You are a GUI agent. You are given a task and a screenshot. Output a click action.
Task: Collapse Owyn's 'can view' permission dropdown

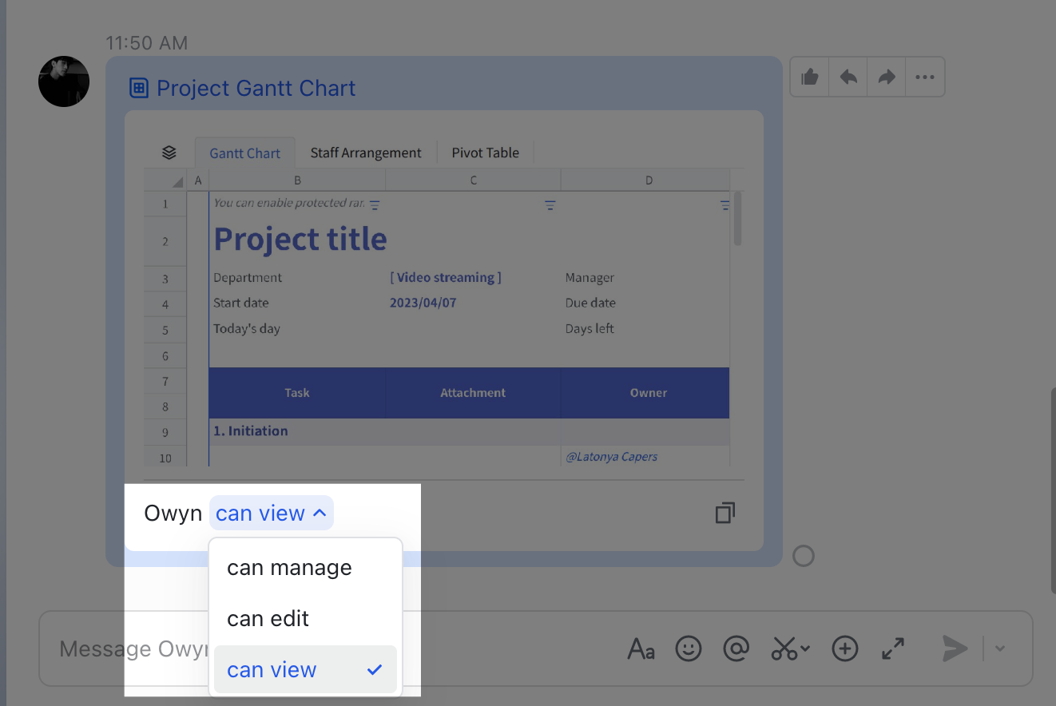[x=271, y=513]
